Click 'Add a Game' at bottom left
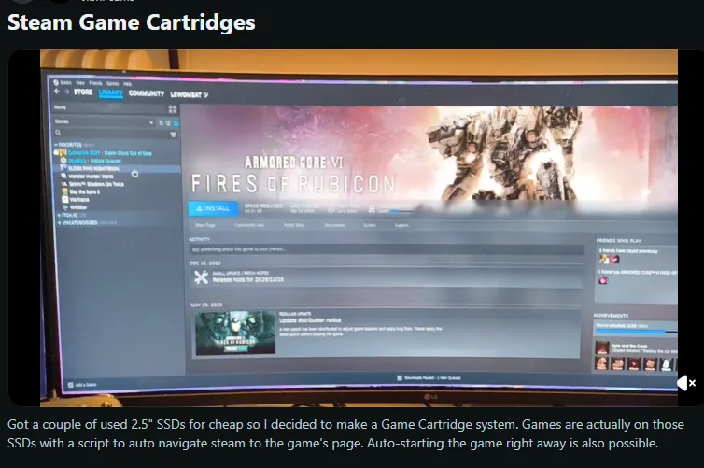Image resolution: width=704 pixels, height=468 pixels. (86, 385)
